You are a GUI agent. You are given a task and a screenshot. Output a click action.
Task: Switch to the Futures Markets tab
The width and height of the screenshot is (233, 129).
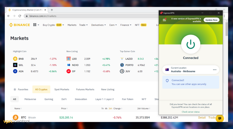[85, 90]
